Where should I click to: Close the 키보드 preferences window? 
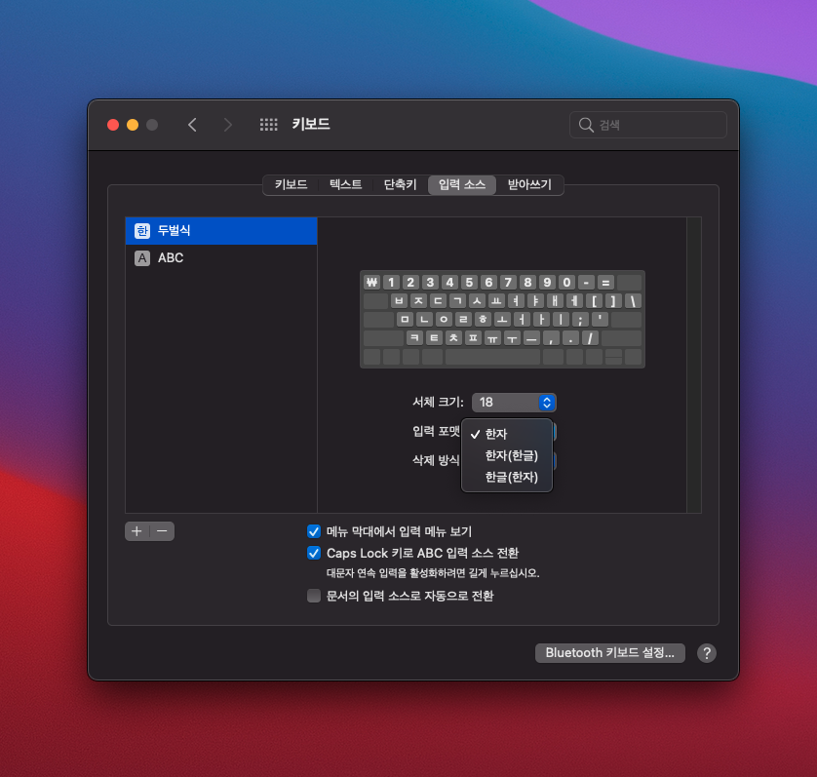tap(113, 125)
